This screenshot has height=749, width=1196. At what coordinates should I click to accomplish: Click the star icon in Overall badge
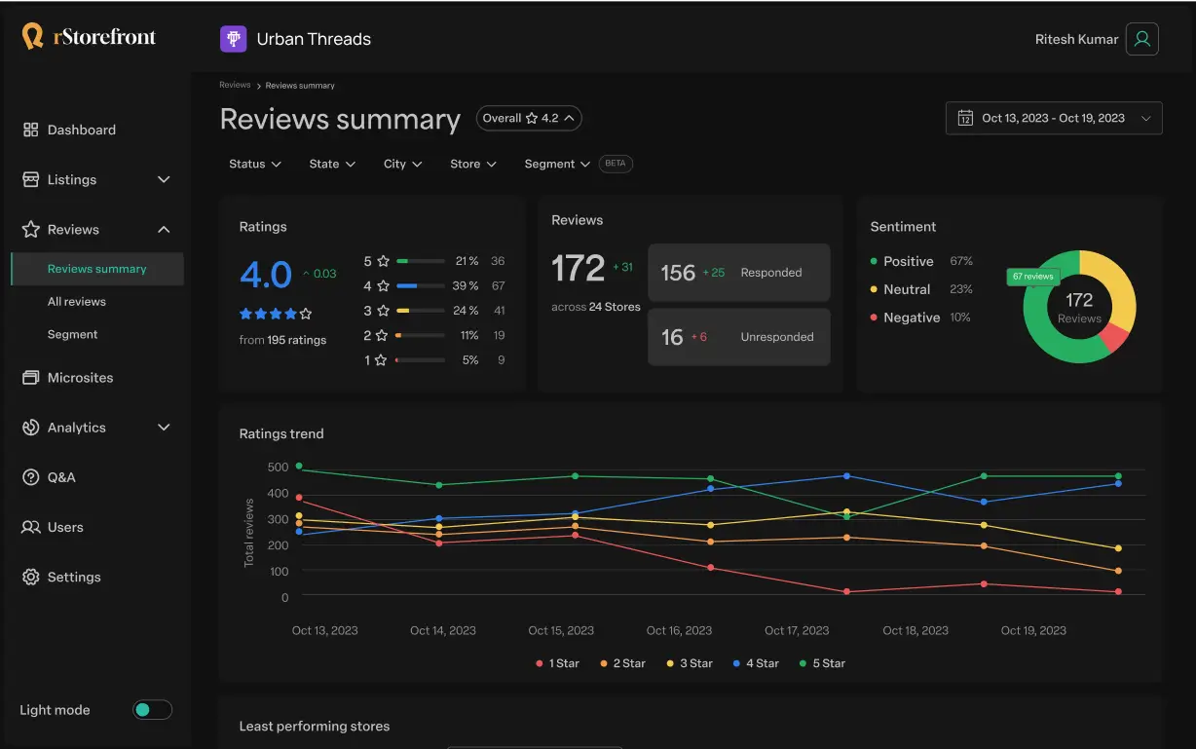coord(532,118)
